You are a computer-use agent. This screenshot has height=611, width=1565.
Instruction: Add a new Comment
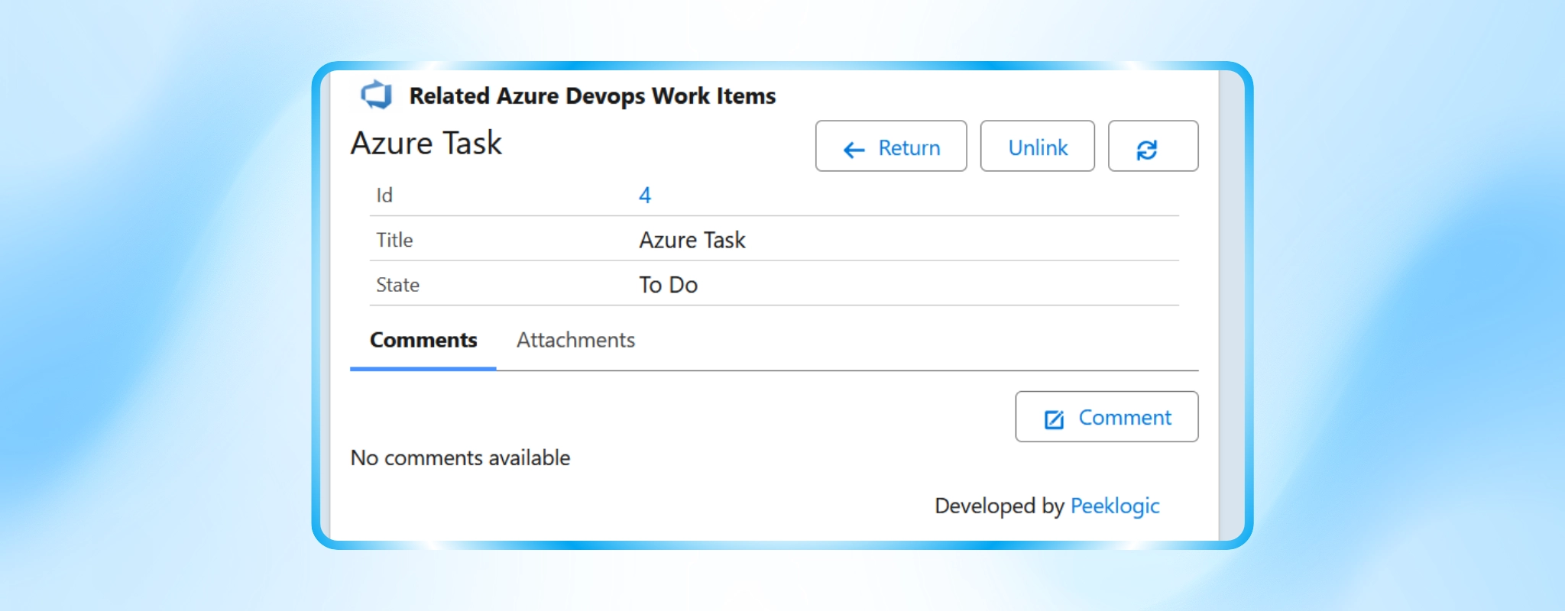coord(1106,416)
